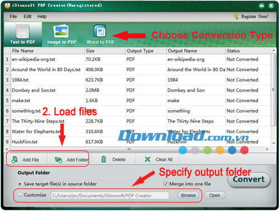Screen dimensions: 280x212
Task: Click the Status column header
Action: coord(248,51)
